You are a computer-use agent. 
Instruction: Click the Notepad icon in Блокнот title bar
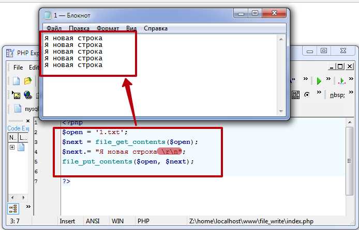[48, 15]
